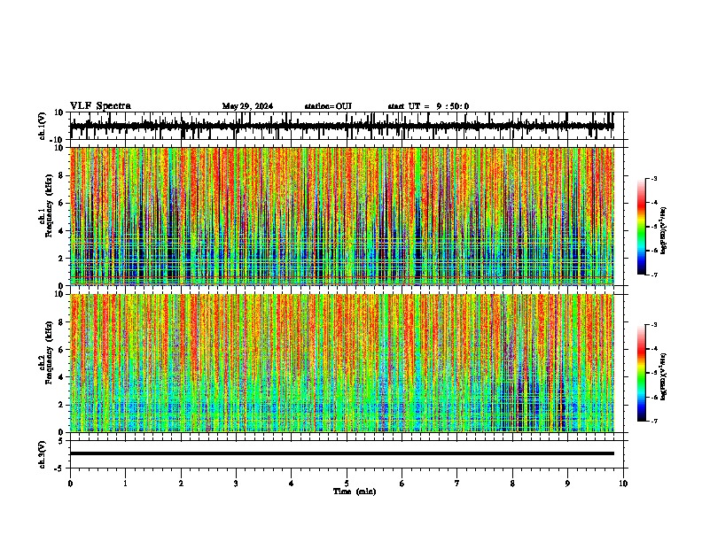This screenshot has height=542, width=702.
Task: Click the '6' kHz tick on ch.1 axis
Action: [61, 203]
